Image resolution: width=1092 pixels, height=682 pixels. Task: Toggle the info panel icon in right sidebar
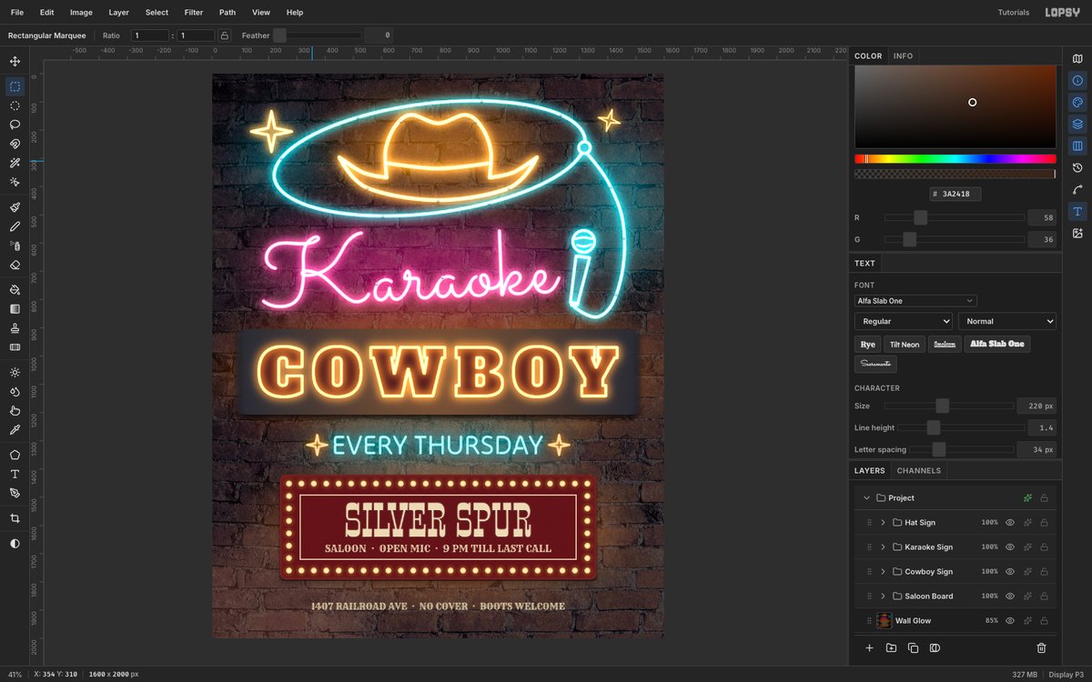click(1077, 80)
